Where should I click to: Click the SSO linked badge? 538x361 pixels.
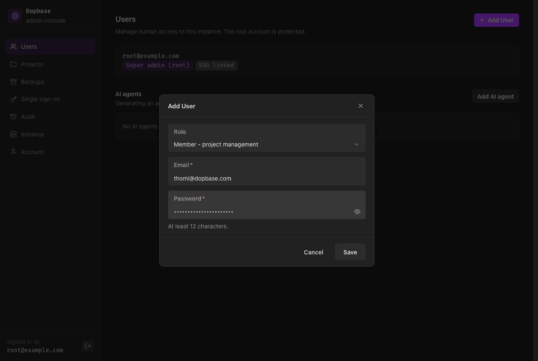216,65
